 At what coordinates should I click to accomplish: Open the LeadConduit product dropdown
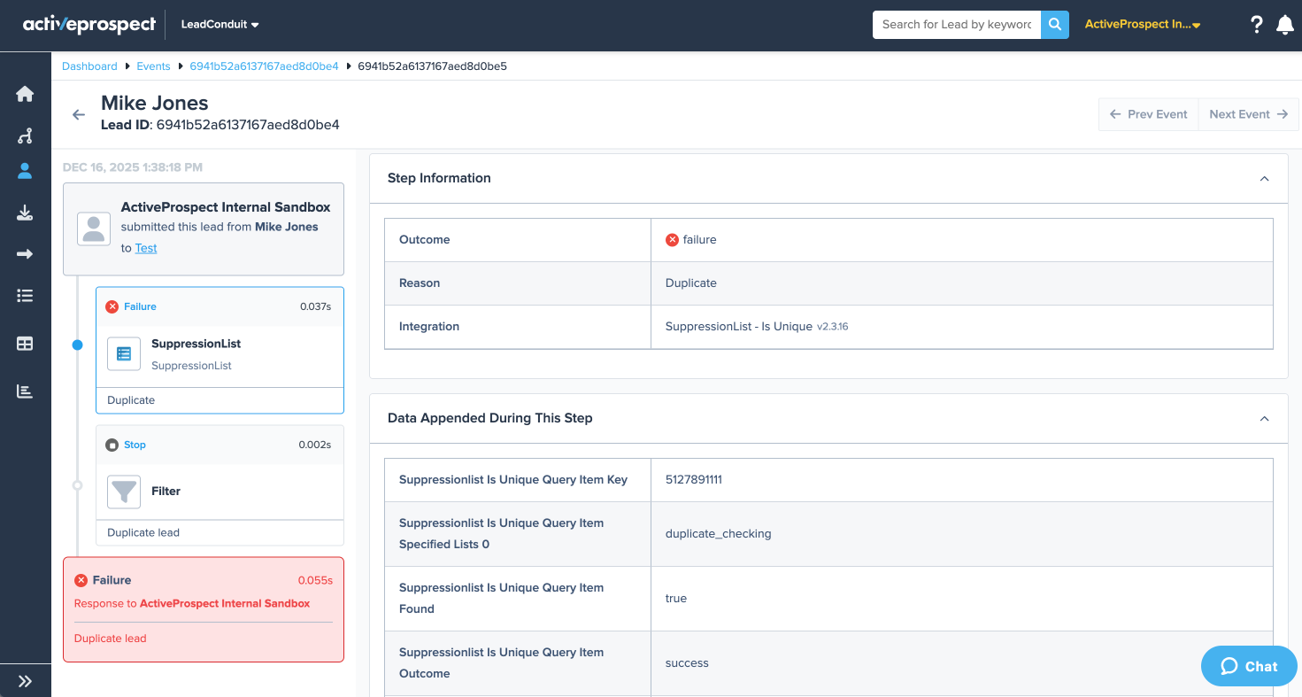220,25
